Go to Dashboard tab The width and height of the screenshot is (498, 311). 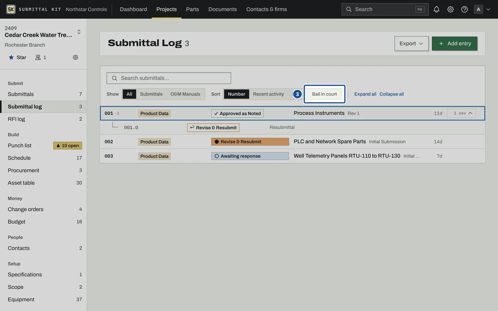(133, 9)
